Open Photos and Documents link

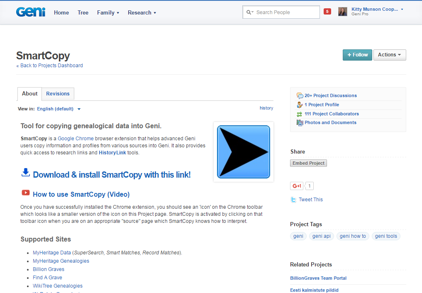[330, 122]
